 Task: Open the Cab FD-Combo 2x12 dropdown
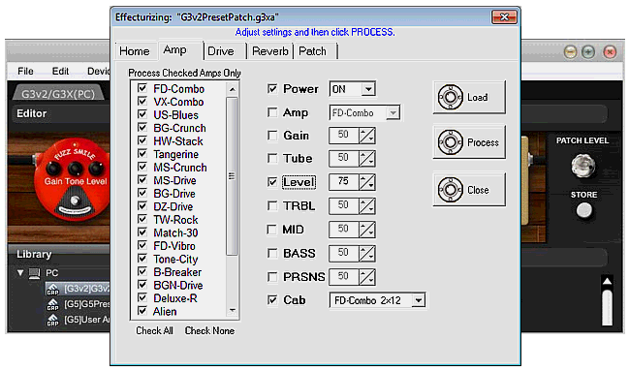[x=419, y=300]
